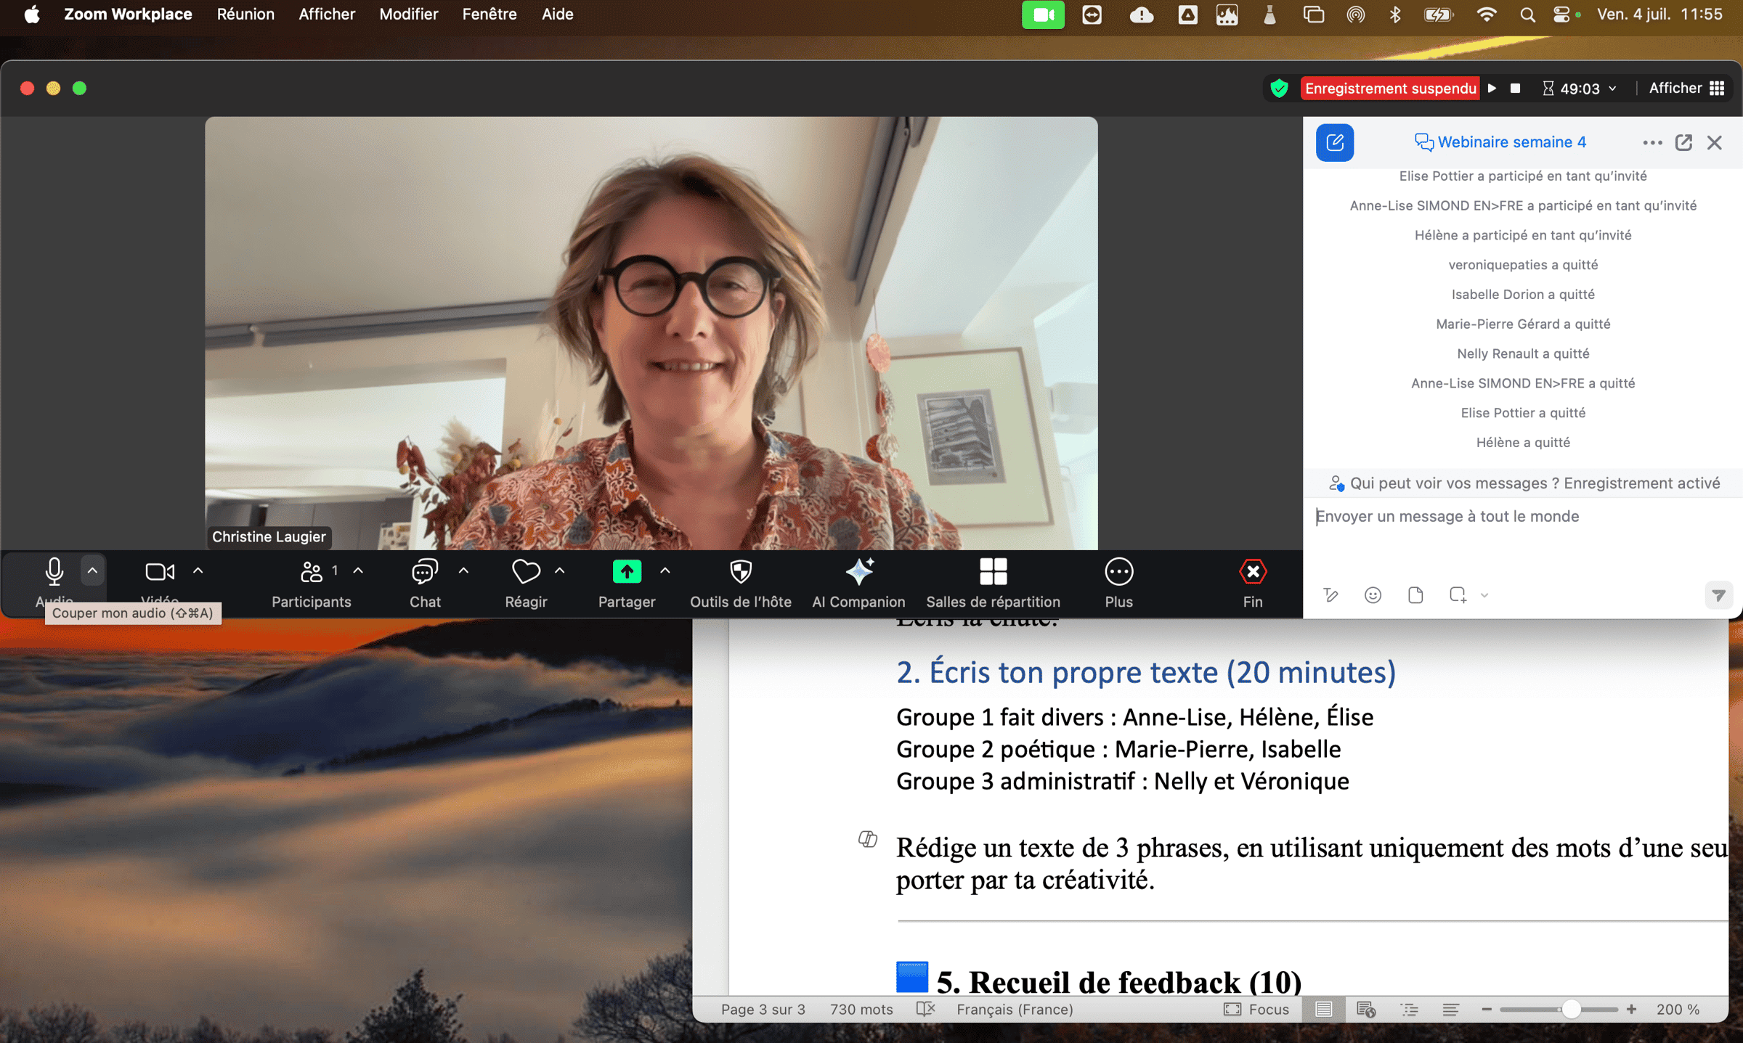Open the recording timer 49:03 dropdown
Screen dimensions: 1743x1043
[1612, 88]
